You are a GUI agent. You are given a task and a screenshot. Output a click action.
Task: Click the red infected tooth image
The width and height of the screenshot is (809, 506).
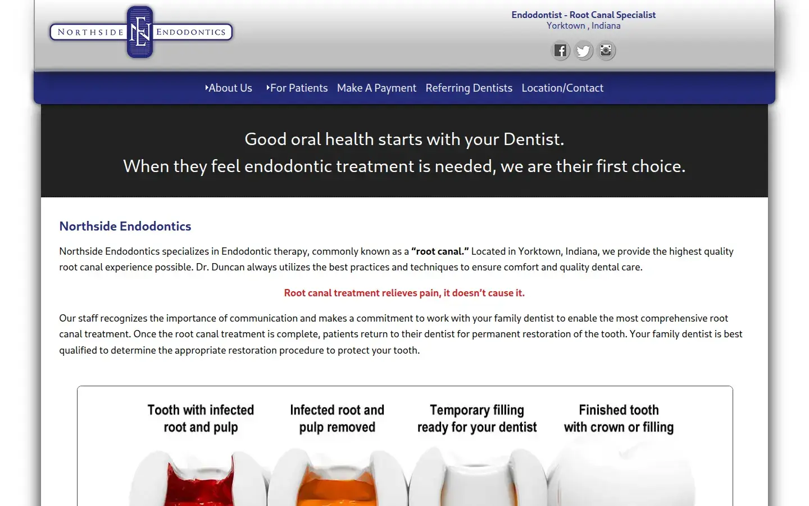[x=199, y=478]
